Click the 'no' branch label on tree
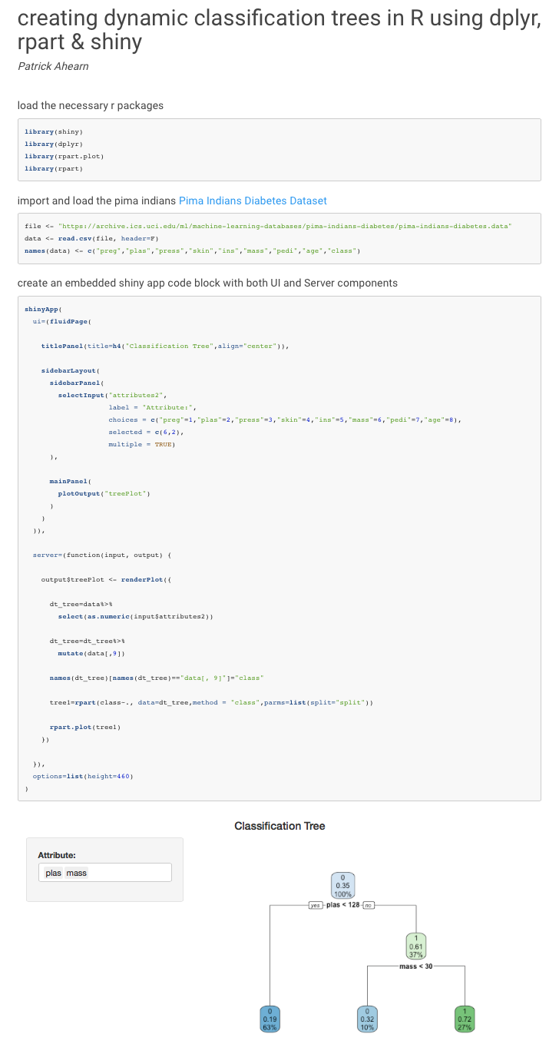Viewport: 559px width, 1041px height. [368, 906]
